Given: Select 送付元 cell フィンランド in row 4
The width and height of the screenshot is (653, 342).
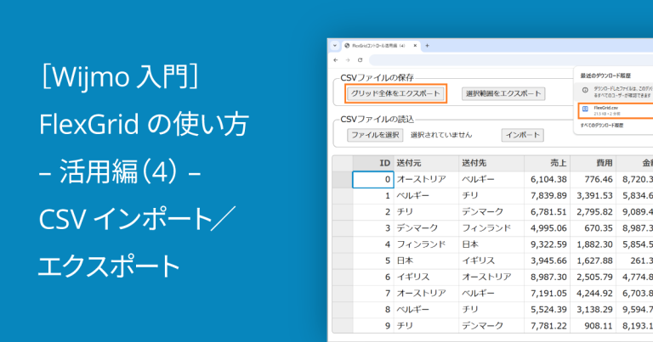Looking at the screenshot, I should coord(426,244).
